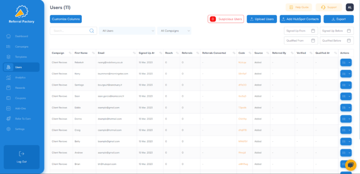Open Refer To Earn rocket icon
The image size is (360, 174).
click(9, 118)
